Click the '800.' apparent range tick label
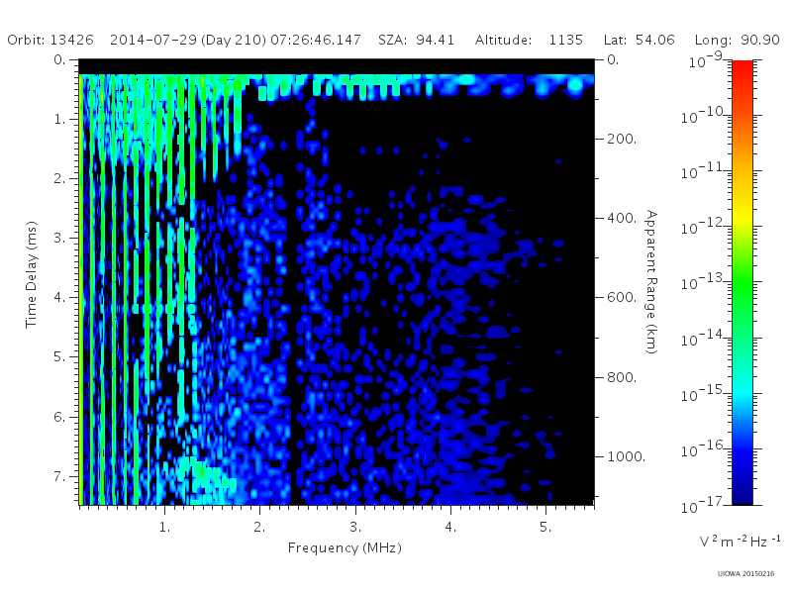 click(622, 377)
